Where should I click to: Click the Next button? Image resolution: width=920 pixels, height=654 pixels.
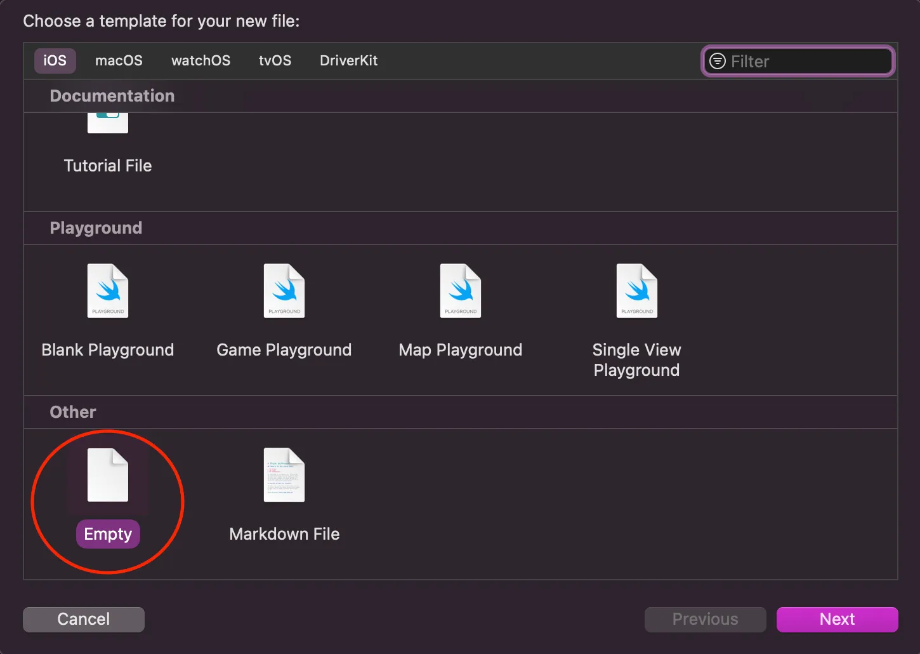[837, 619]
